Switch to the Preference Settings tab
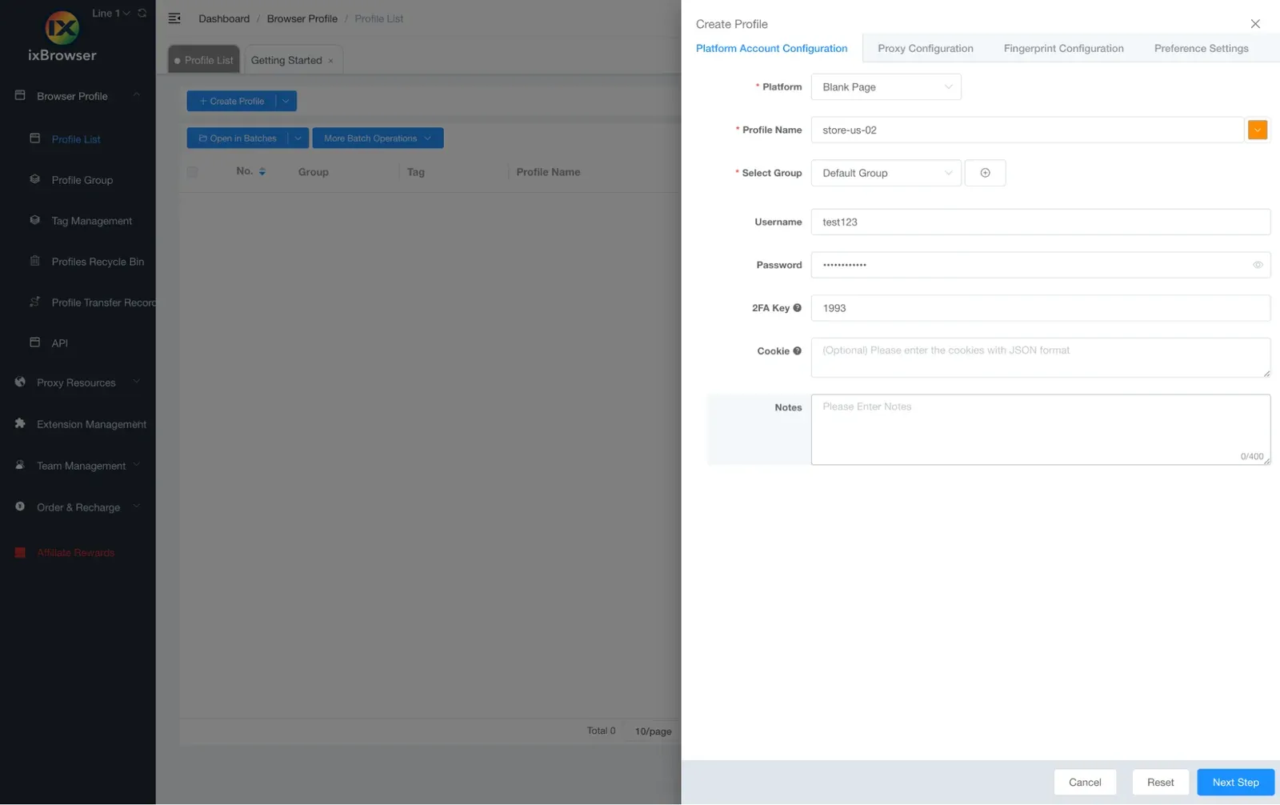The width and height of the screenshot is (1280, 805). click(1201, 48)
